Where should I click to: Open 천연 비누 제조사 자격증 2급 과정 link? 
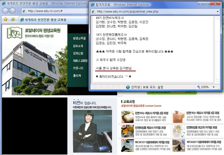click(152, 113)
